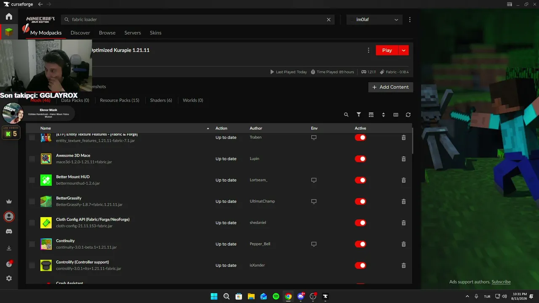Select the Minecraft grass block game icon
The width and height of the screenshot is (539, 303).
9,32
